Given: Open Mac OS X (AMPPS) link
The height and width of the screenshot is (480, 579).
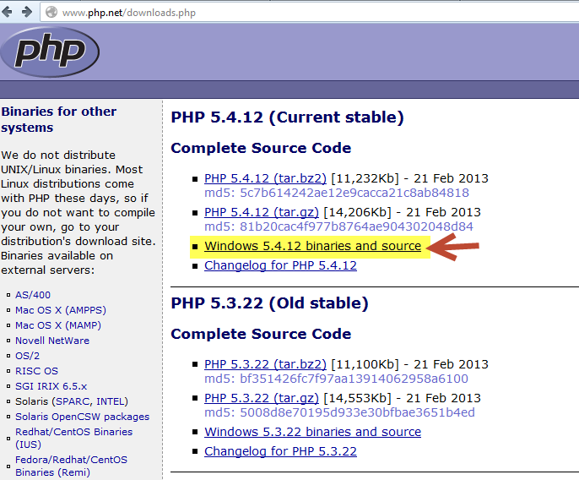Looking at the screenshot, I should [61, 310].
